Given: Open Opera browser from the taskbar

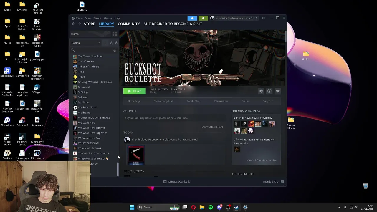Looking at the screenshot, I should pos(193,207).
